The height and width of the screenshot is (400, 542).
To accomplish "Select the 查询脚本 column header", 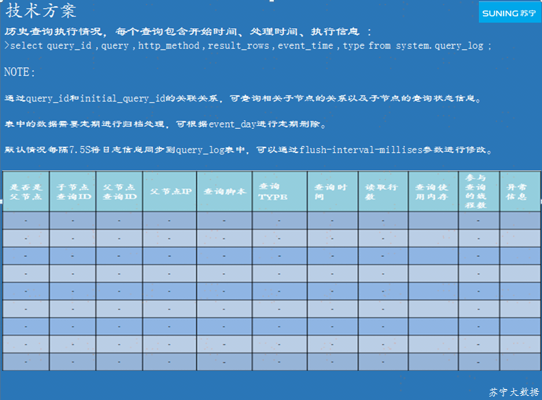I will 224,191.
